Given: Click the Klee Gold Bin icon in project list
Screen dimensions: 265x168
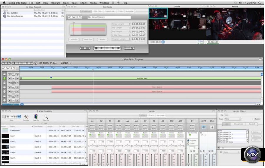Looking at the screenshot, I should coord(4,13).
